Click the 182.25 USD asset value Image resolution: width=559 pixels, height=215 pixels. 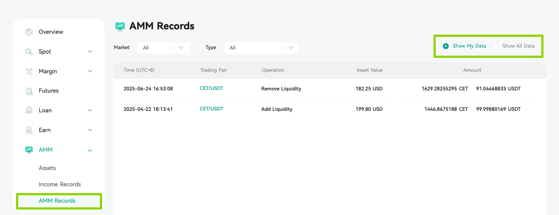click(x=369, y=89)
